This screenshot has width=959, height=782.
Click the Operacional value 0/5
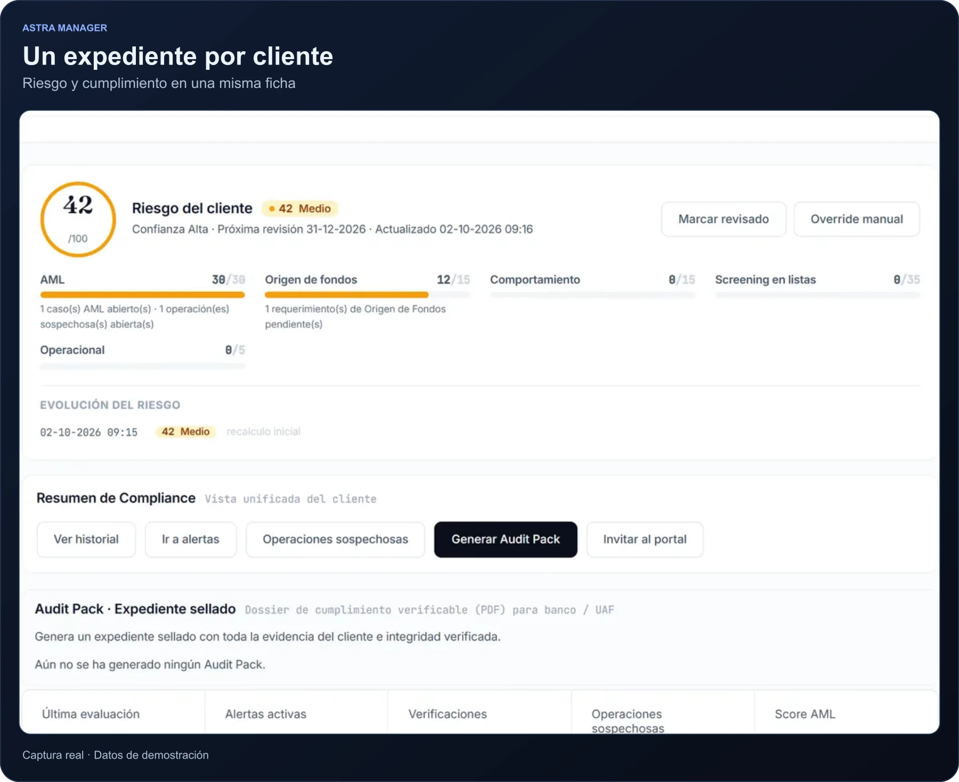(x=235, y=350)
